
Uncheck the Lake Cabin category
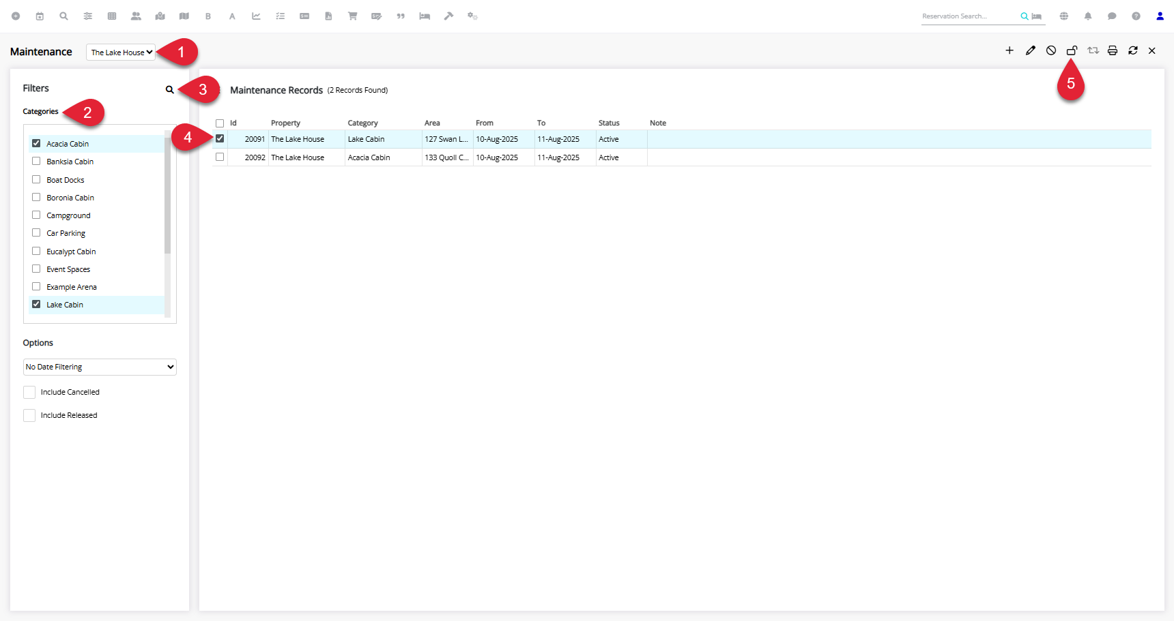(x=36, y=304)
